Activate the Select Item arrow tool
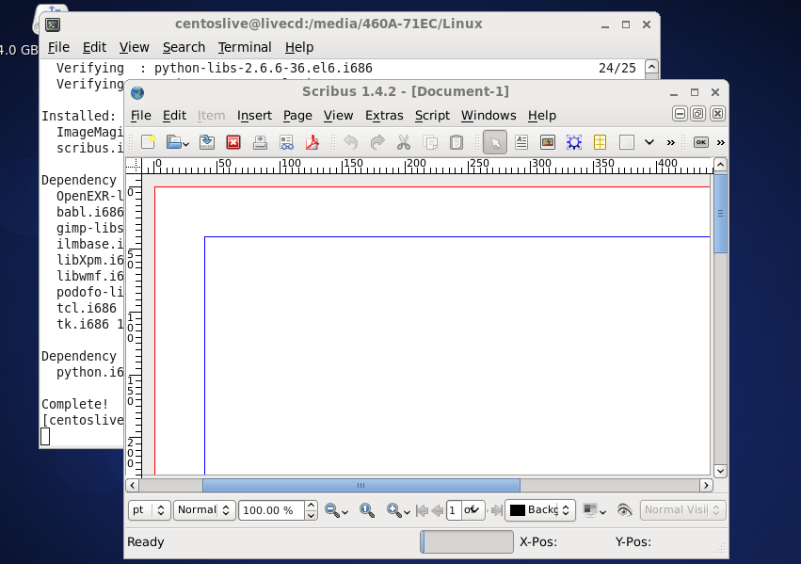 [x=495, y=142]
